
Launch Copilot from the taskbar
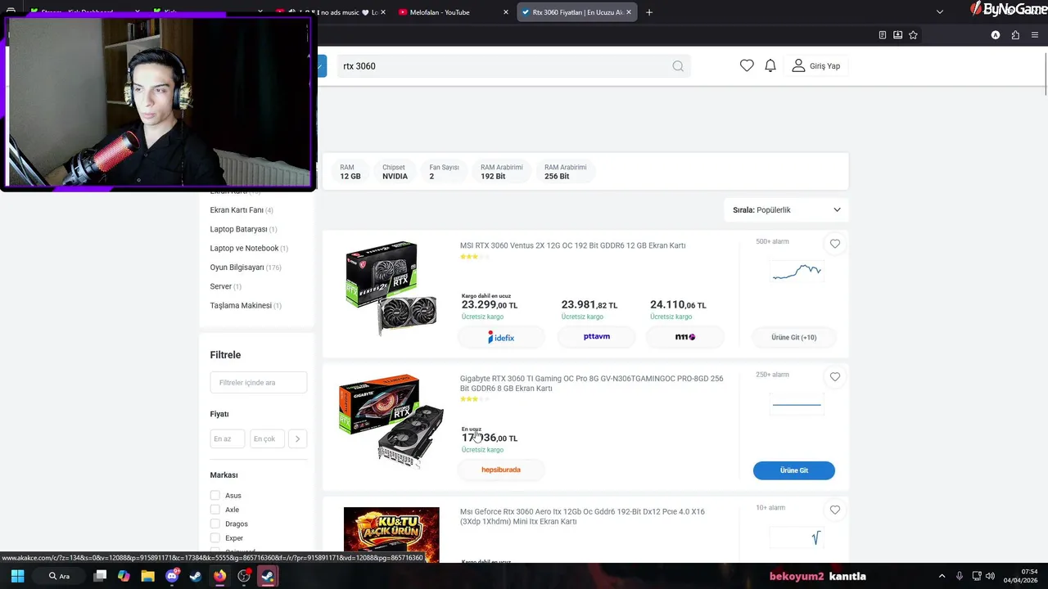click(x=124, y=576)
